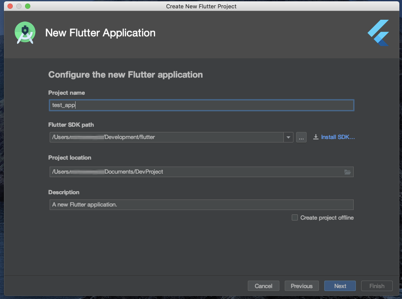The height and width of the screenshot is (299, 402).
Task: Click the Project location label
Action: (x=70, y=158)
